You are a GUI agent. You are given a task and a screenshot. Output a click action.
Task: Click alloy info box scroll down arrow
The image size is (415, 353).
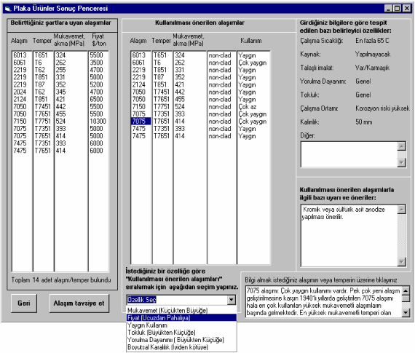(x=406, y=313)
